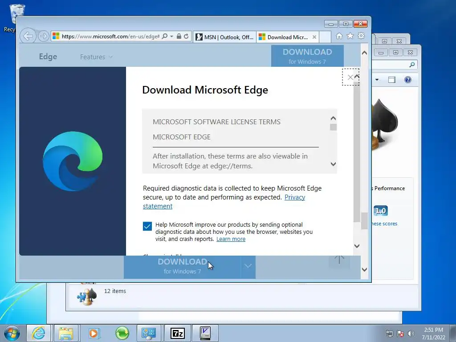Image resolution: width=456 pixels, height=342 pixels.
Task: Click the volume speaker tray icon
Action: tap(411, 334)
